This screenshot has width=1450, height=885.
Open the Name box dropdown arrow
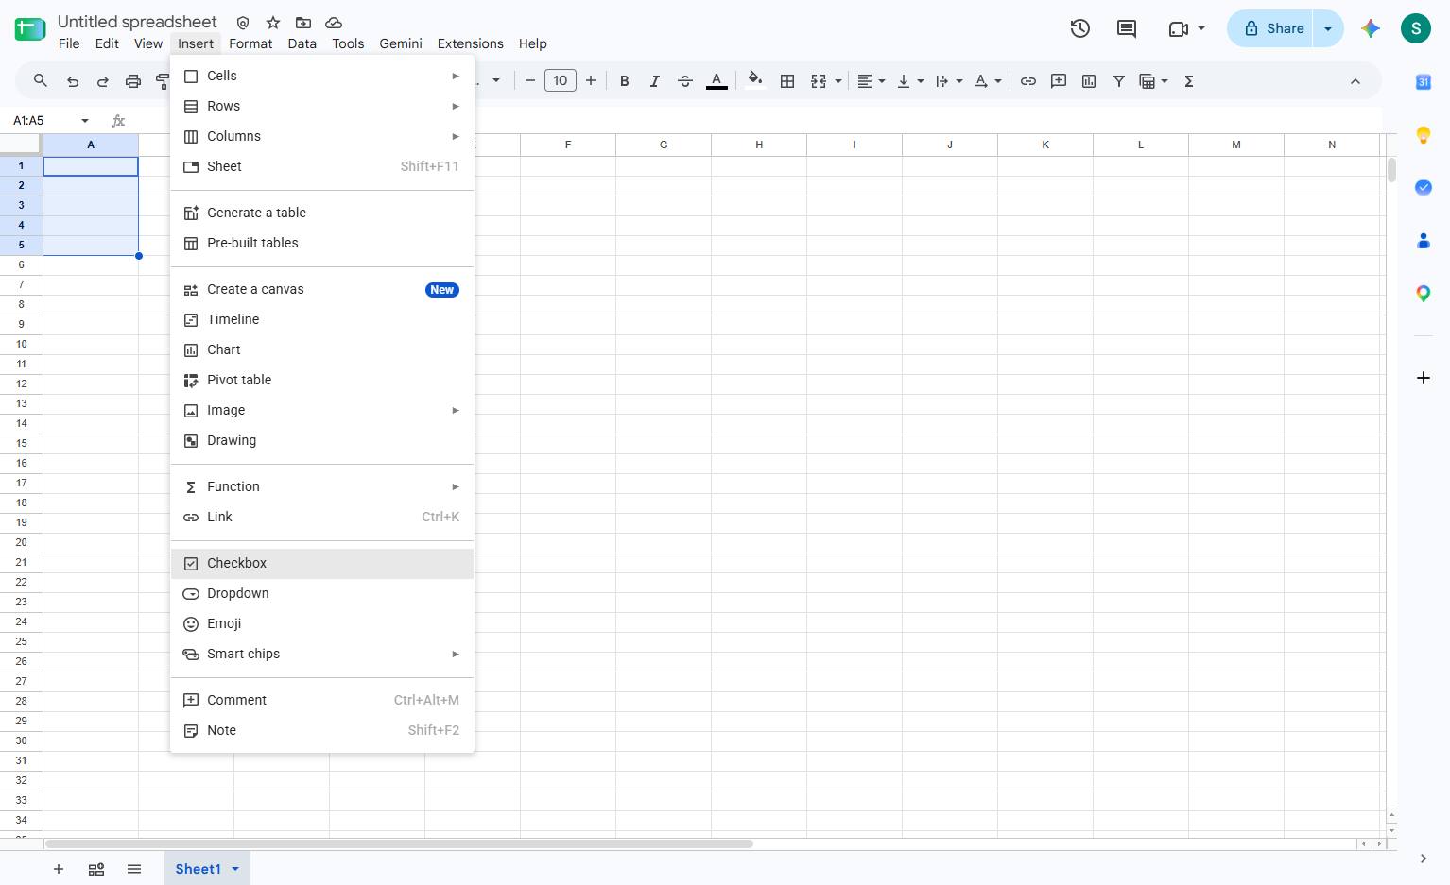click(x=85, y=121)
